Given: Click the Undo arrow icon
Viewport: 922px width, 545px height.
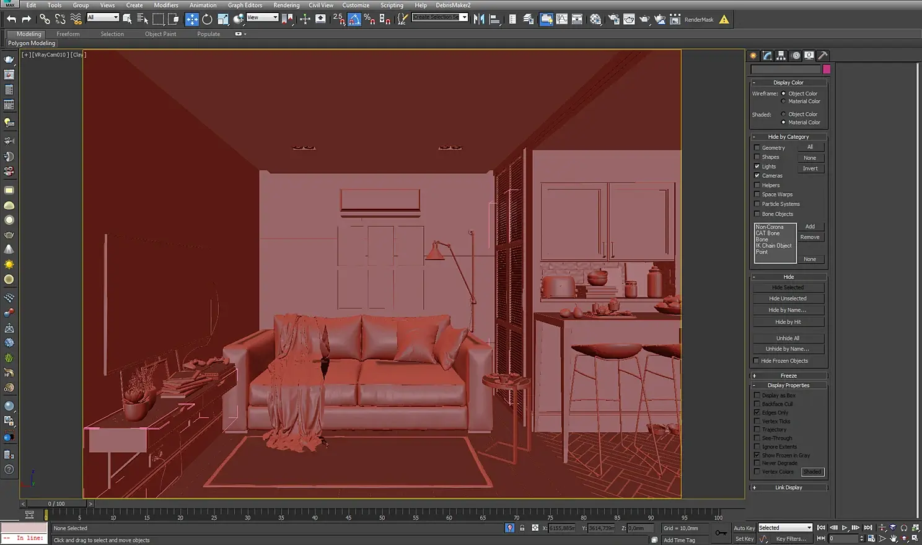Looking at the screenshot, I should point(11,19).
